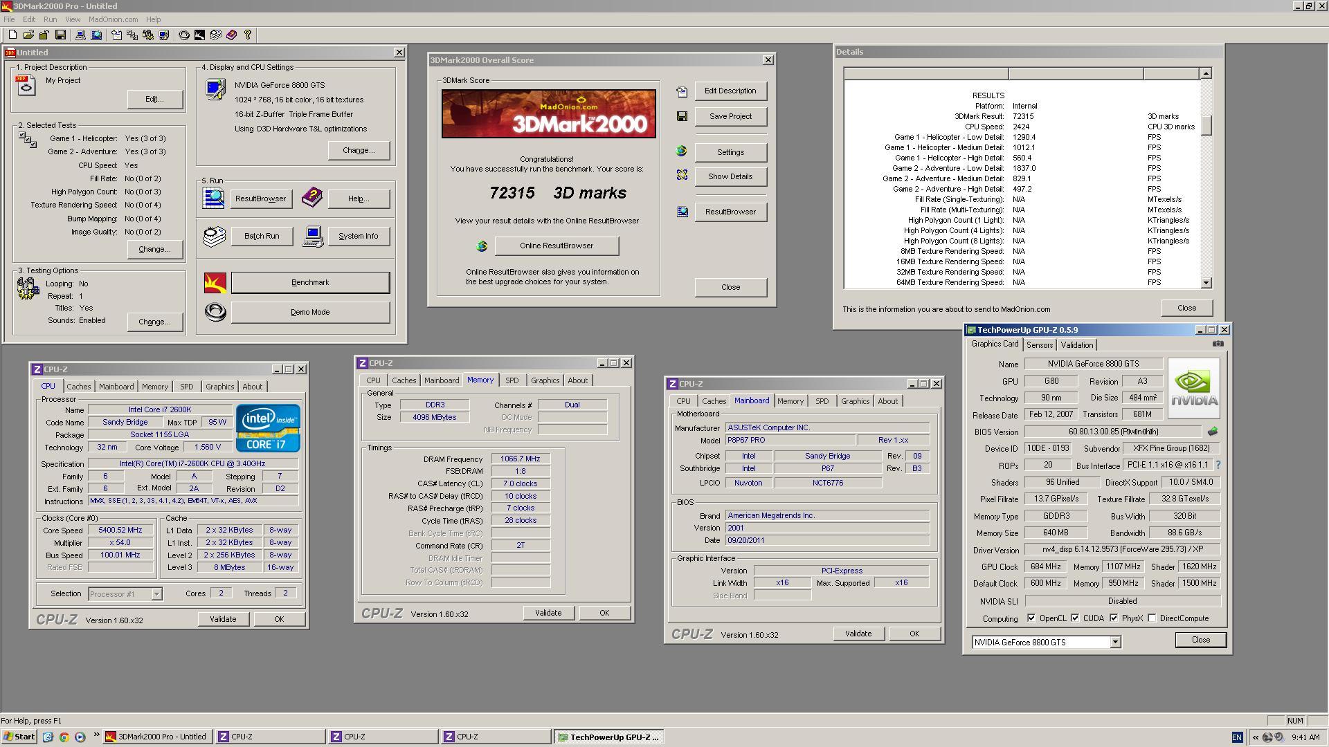
Task: Click the GPU-Z camera screenshot icon
Action: tap(1218, 344)
